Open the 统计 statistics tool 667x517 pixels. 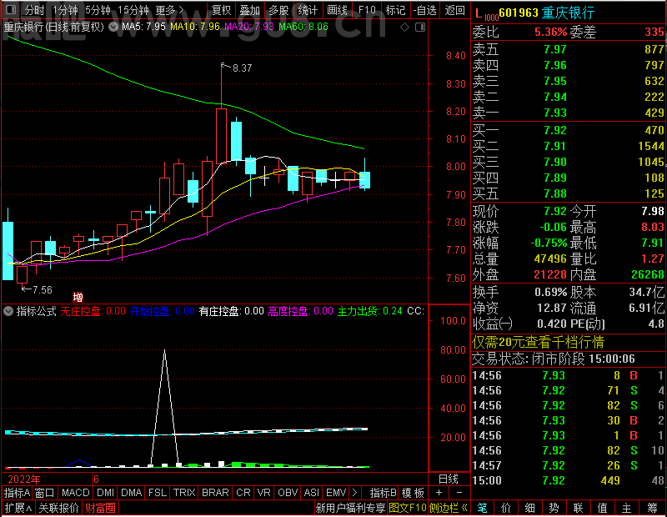click(308, 10)
